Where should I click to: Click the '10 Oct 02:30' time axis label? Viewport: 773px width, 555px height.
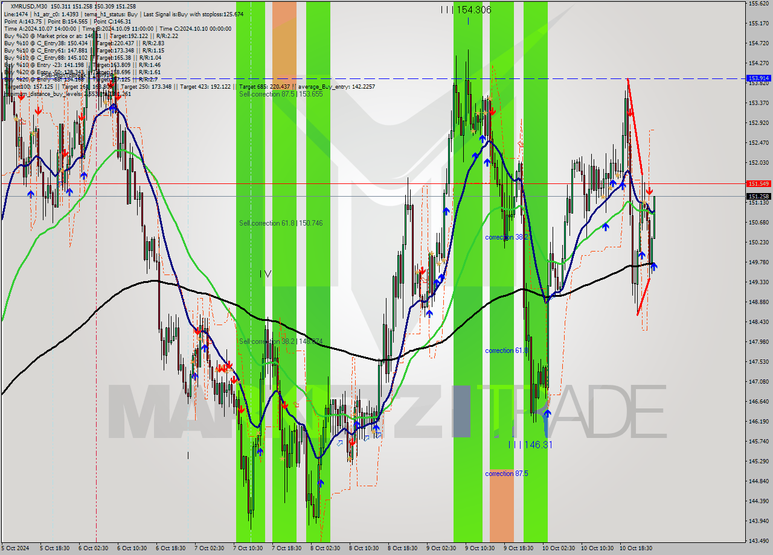point(559,549)
